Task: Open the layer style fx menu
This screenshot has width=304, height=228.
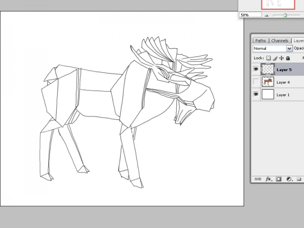Action: pos(269,179)
